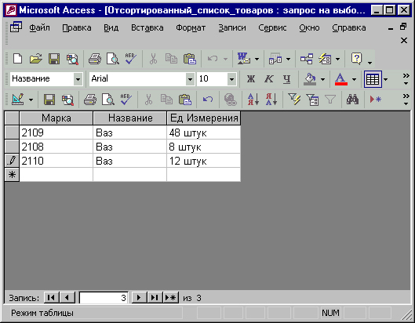Open the Arial font name dropdown
The image size is (415, 323).
[190, 79]
